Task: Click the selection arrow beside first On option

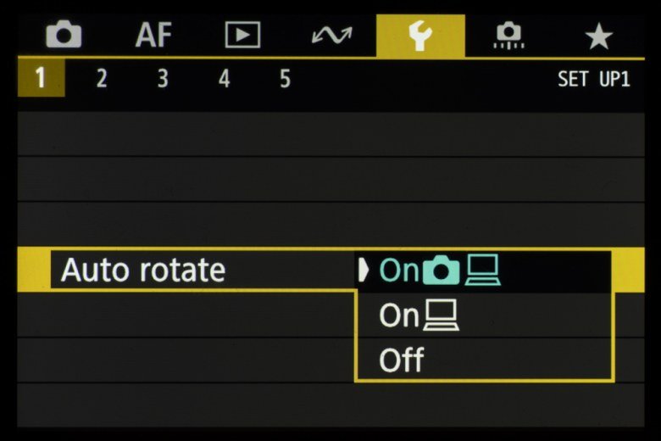Action: (x=365, y=271)
